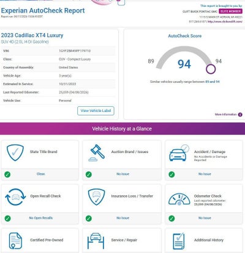The image size is (245, 253).
Task: Click the View Vehicle Label button
Action: click(x=96, y=111)
